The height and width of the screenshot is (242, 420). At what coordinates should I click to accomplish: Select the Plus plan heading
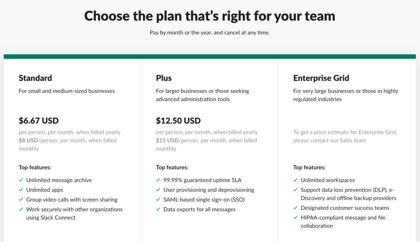tap(164, 78)
